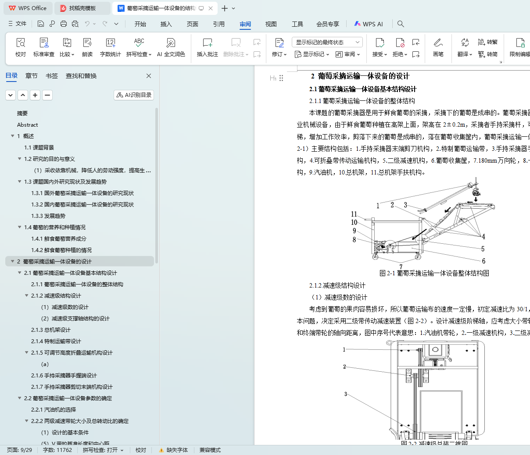The image size is (530, 455).
Task: Open the WPS AI button
Action: (369, 24)
